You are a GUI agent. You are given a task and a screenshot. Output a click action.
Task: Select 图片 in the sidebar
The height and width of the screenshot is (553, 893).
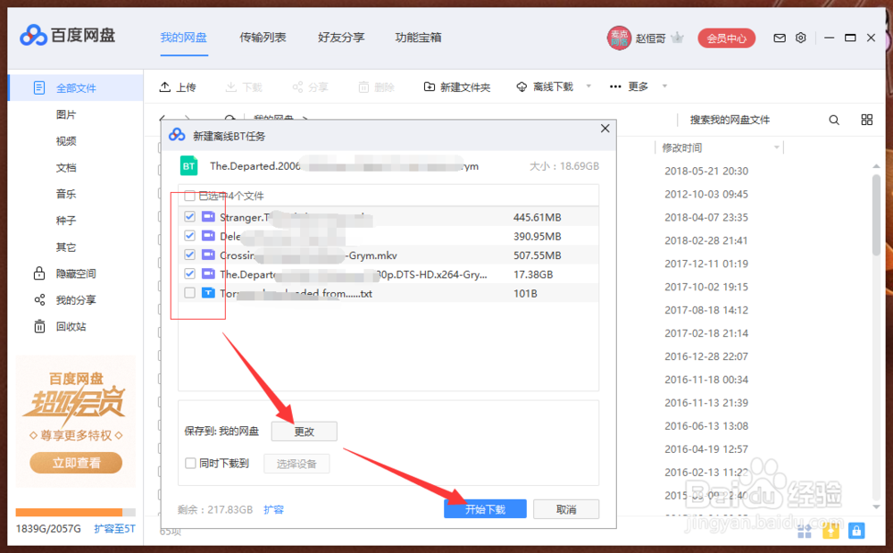pos(66,114)
